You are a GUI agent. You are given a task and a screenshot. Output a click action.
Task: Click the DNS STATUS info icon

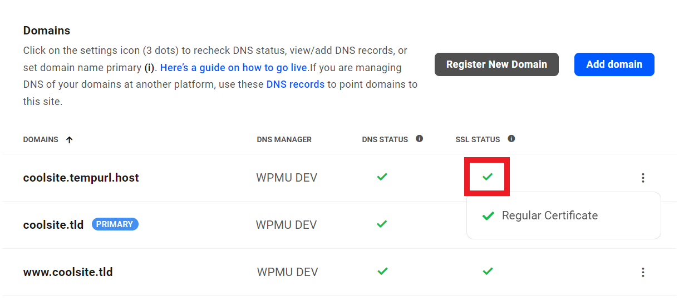pyautogui.click(x=419, y=139)
